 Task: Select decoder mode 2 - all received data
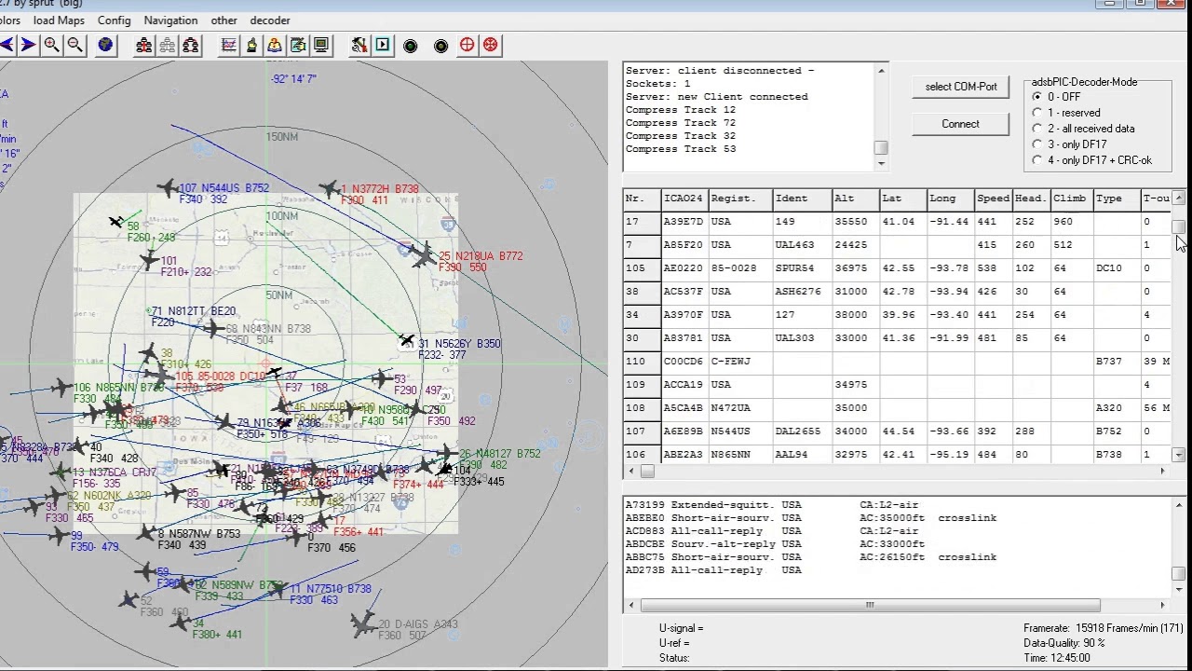(1083, 129)
